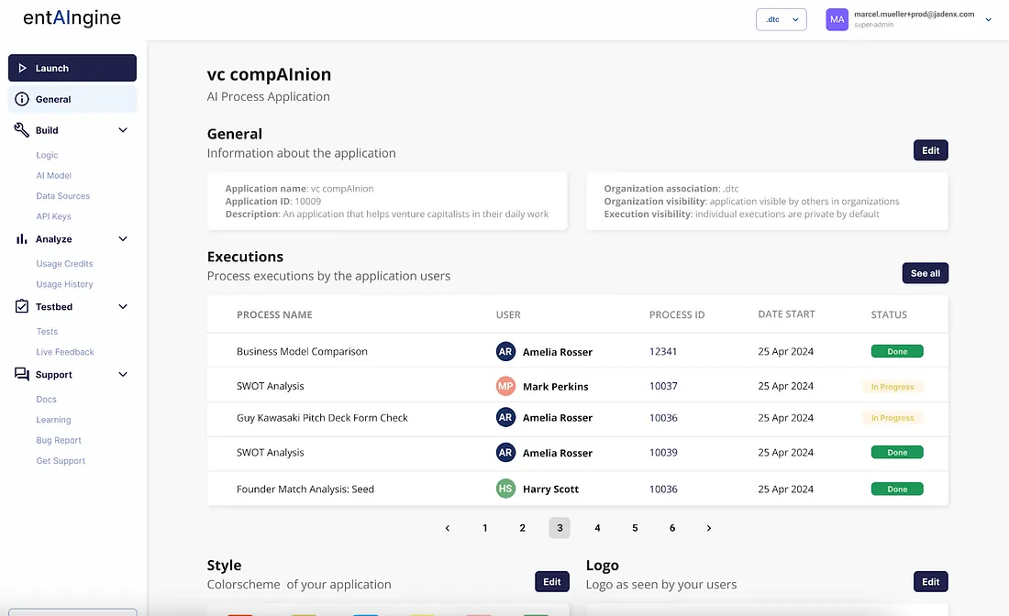Click the Launch play icon
1009x616 pixels.
coord(22,68)
